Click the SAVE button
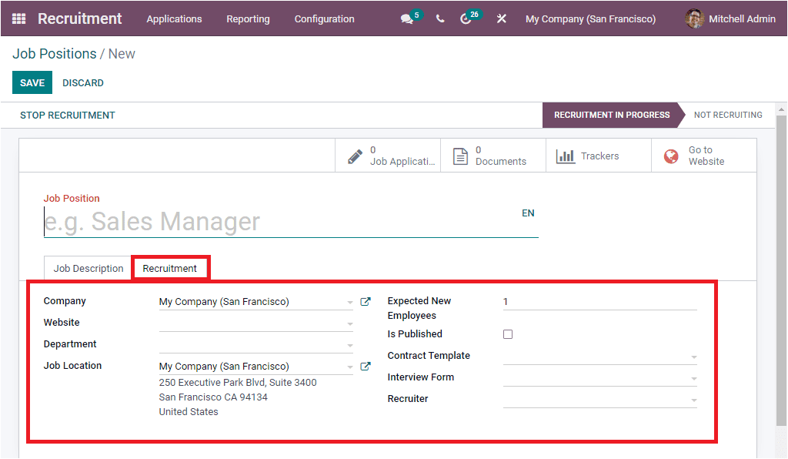 [32, 82]
